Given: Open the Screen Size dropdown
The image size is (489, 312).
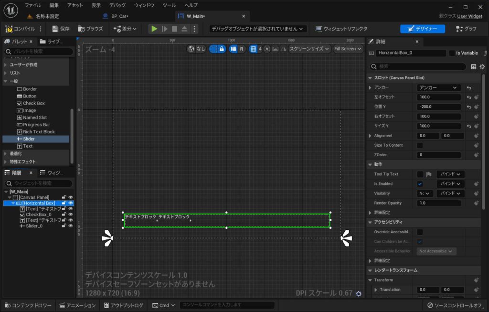Looking at the screenshot, I should 309,49.
